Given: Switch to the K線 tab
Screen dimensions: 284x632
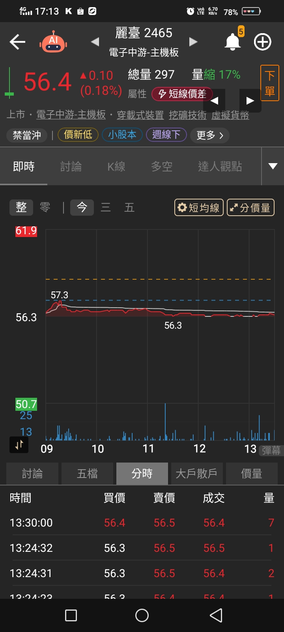Looking at the screenshot, I should point(116,166).
